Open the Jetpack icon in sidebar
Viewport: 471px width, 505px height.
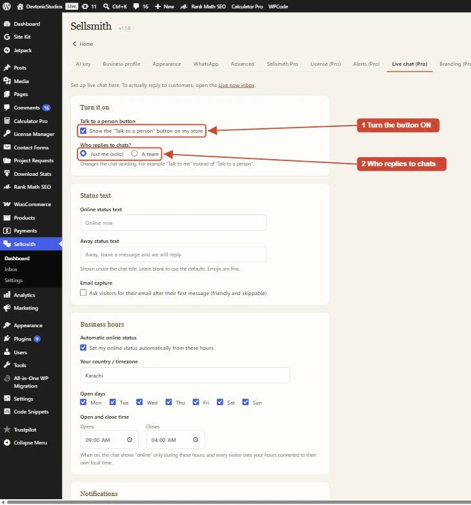point(6,50)
